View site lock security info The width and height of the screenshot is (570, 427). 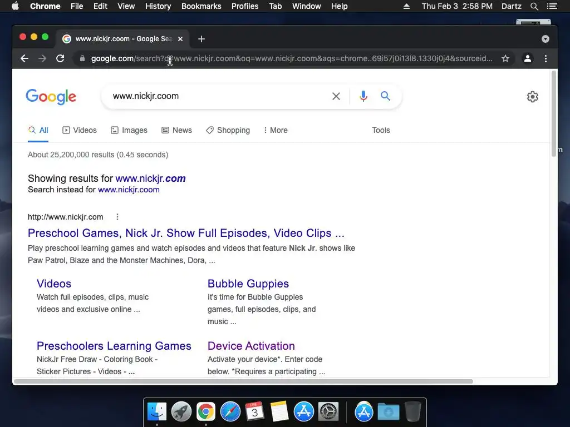tap(82, 58)
